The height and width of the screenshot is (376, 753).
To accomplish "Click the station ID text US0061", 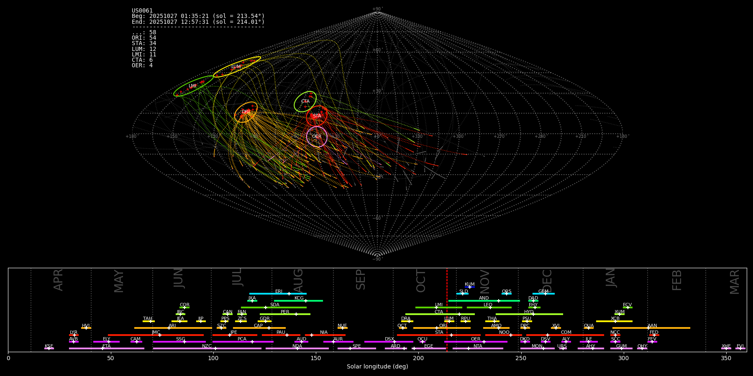I will (x=142, y=11).
